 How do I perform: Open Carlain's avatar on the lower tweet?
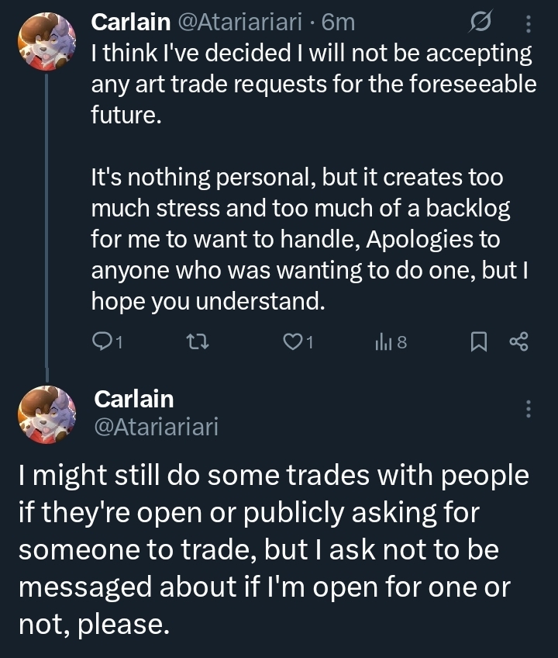(46, 415)
